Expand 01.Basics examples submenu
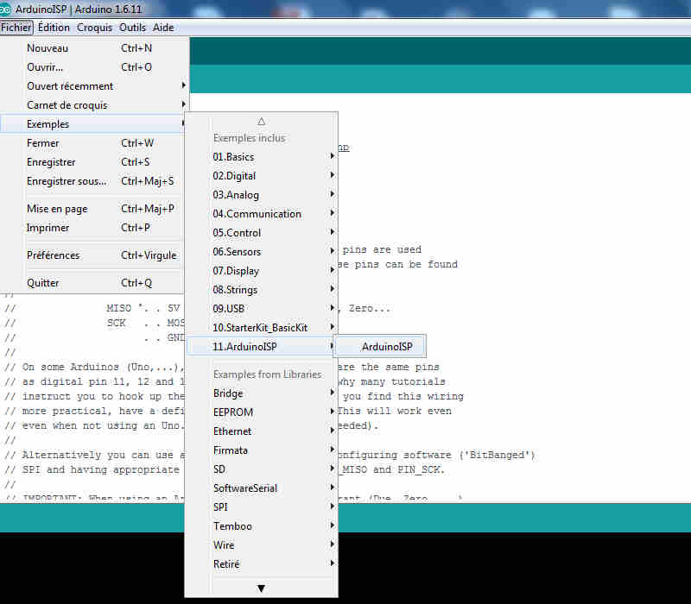 click(x=262, y=157)
